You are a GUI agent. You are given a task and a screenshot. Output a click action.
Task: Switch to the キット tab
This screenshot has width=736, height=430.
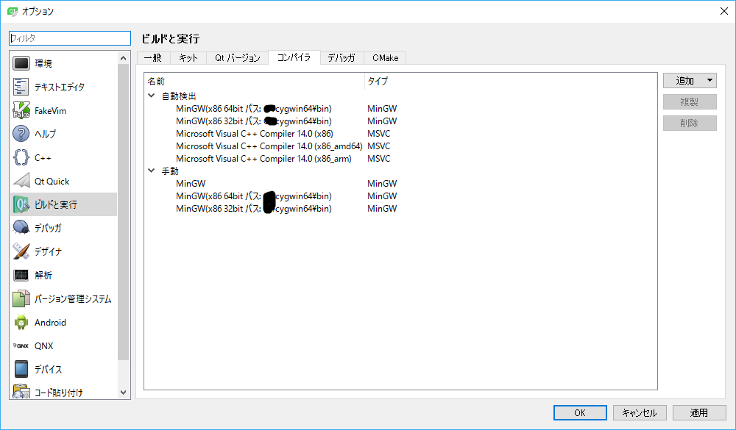188,57
